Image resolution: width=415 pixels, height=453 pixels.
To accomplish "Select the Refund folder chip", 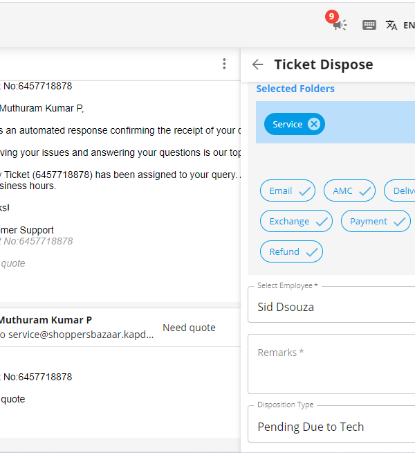I will (291, 251).
